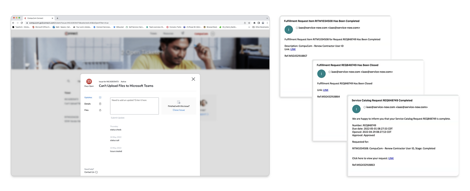Image resolution: width=470 pixels, height=191 pixels.
Task: Click the update text box
Action: tap(134, 106)
